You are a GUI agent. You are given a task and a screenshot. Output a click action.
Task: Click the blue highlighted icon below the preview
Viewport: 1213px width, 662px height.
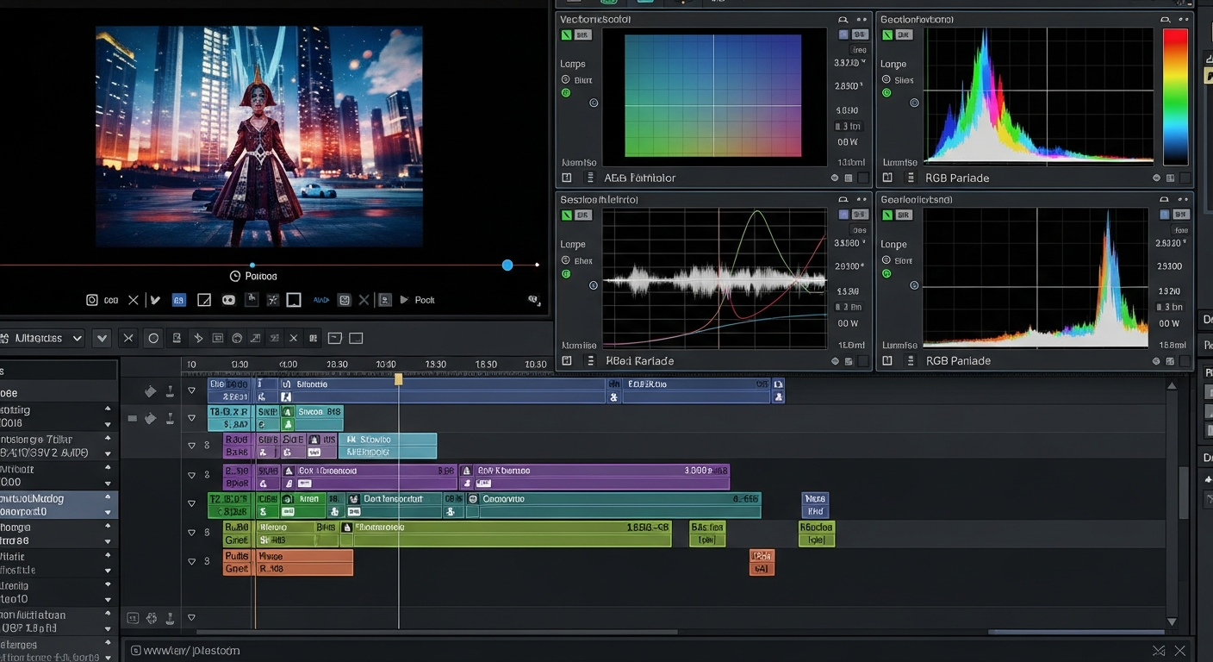tap(178, 300)
